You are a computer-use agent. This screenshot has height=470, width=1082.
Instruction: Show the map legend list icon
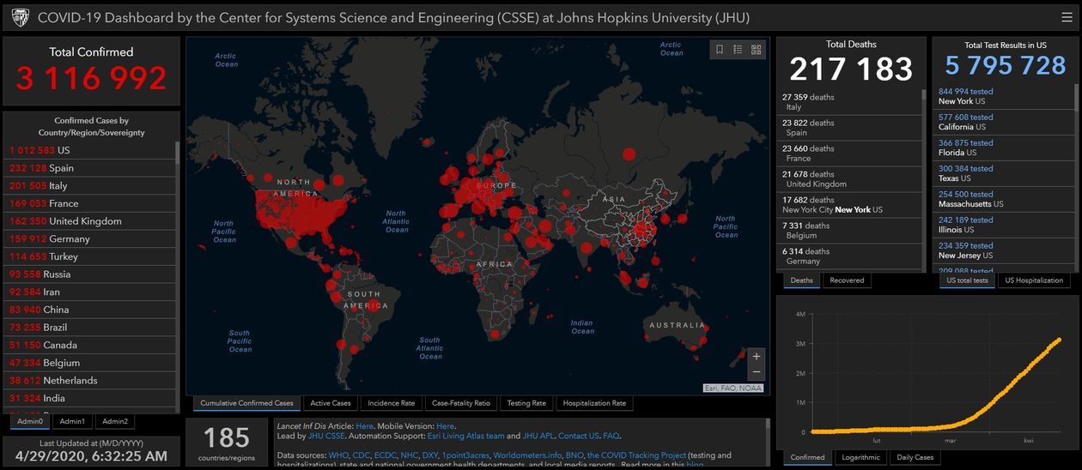click(738, 50)
